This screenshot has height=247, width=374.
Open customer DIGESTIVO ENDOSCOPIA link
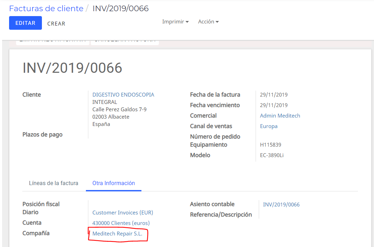(x=123, y=94)
